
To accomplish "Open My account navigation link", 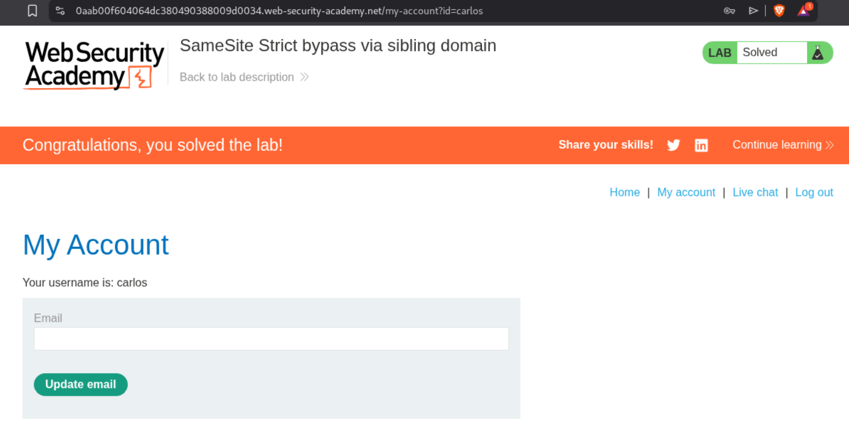I will pos(686,192).
